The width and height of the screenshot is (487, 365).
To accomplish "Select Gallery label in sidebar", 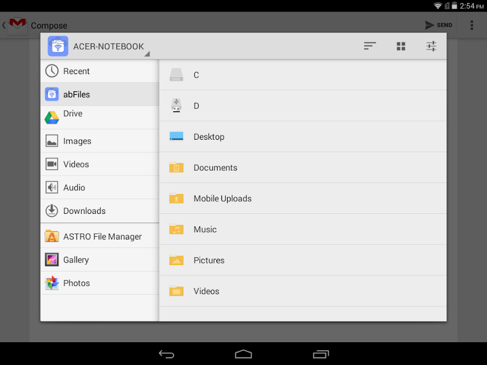I will pos(76,260).
